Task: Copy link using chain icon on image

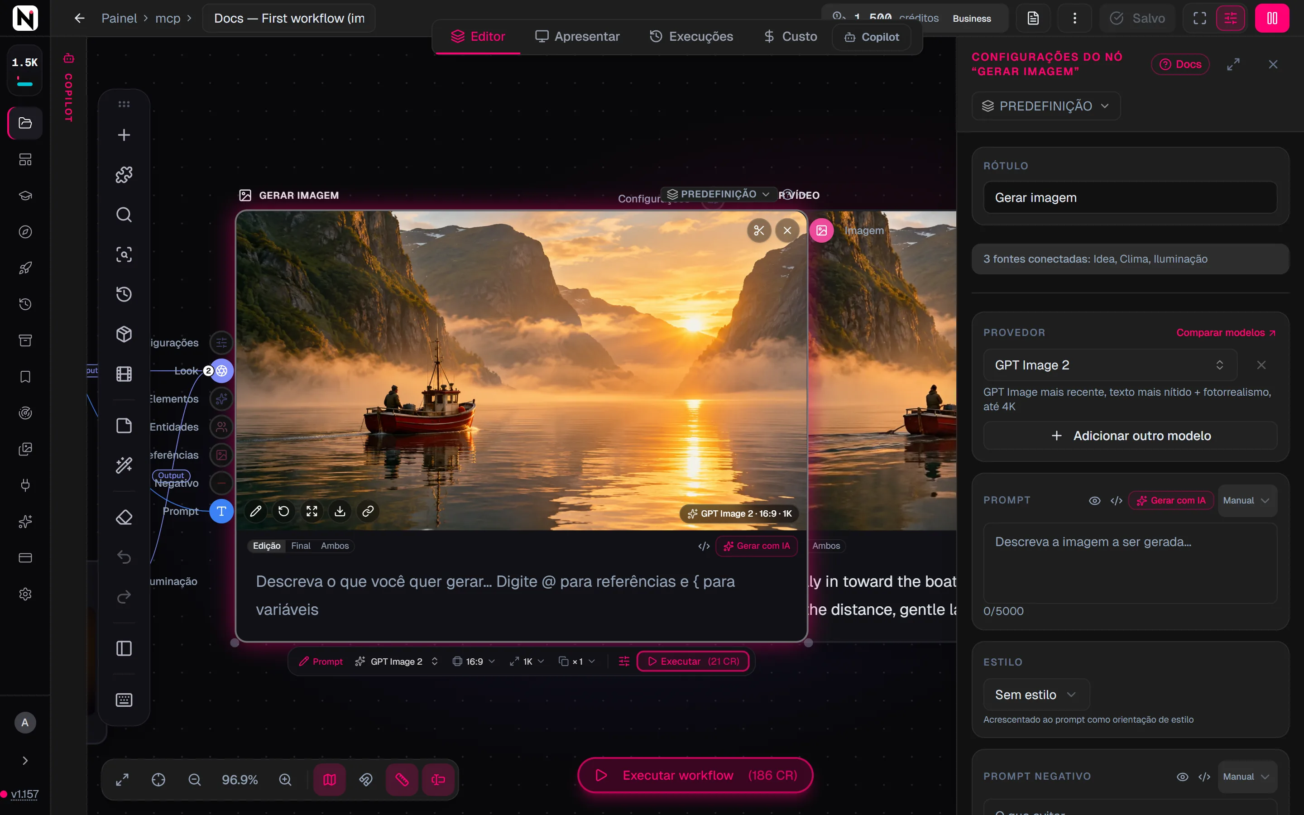Action: coord(368,511)
